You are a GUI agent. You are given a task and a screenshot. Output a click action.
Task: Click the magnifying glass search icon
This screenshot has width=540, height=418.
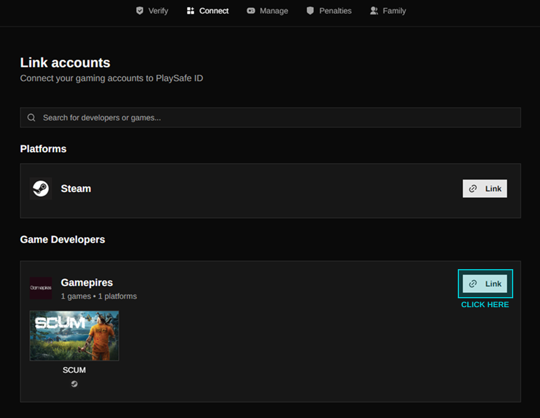pyautogui.click(x=31, y=118)
